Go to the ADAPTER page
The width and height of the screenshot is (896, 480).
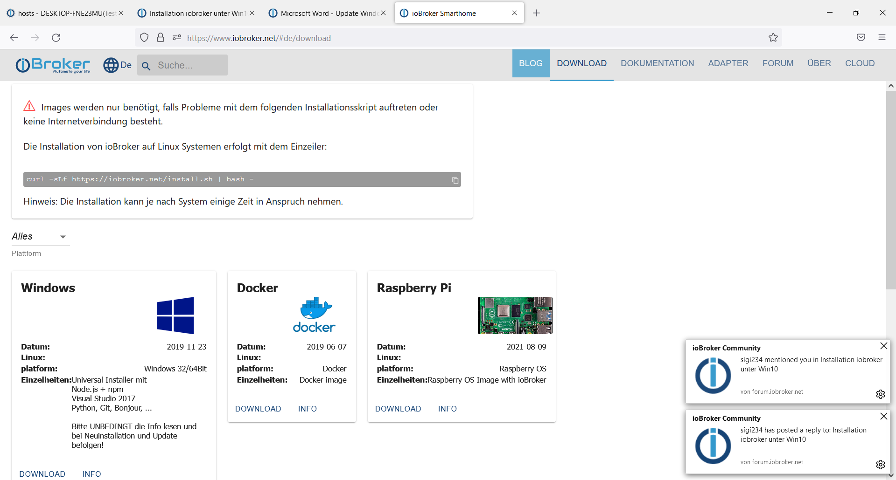[x=728, y=63]
